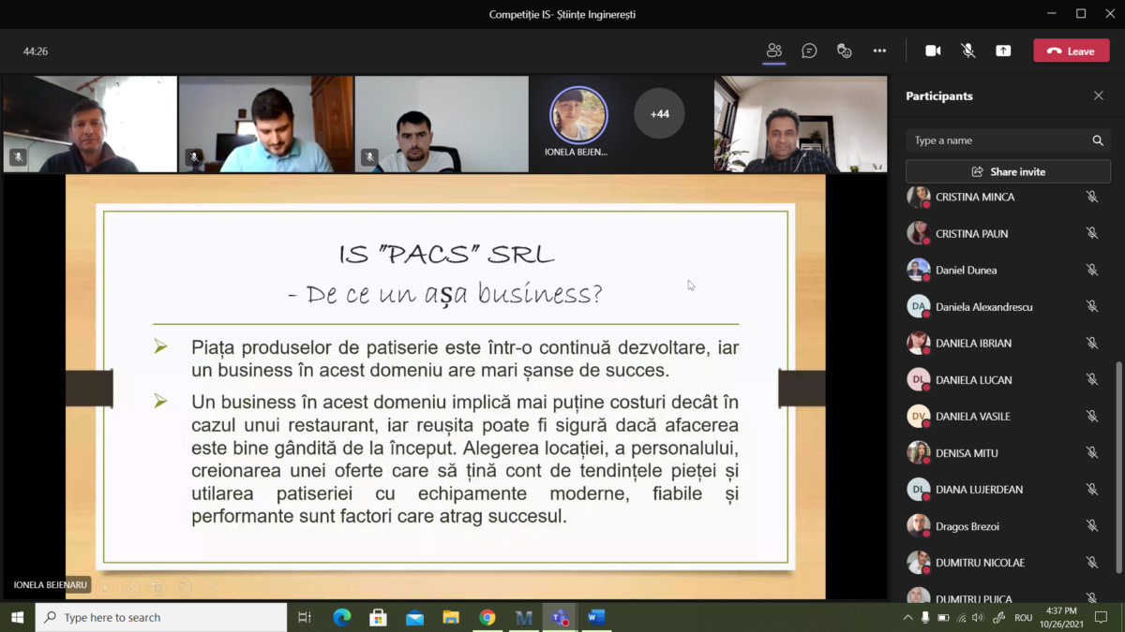
Task: Open the More actions ellipsis menu
Action: pyautogui.click(x=879, y=51)
